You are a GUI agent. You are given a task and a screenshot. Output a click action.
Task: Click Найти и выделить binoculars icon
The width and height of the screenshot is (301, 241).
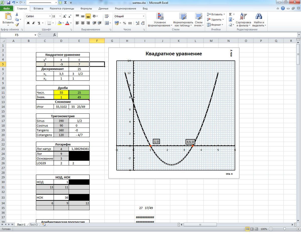[259, 20]
